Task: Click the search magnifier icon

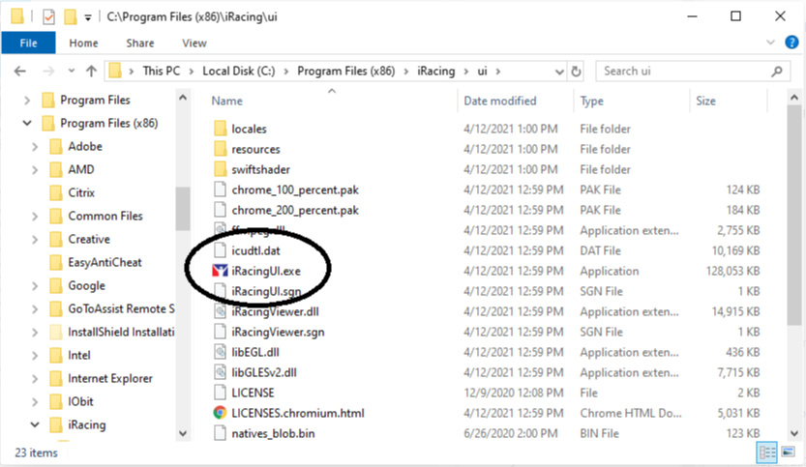Action: click(x=777, y=71)
